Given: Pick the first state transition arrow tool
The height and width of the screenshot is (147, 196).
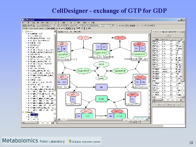Looking at the screenshot, I should pos(24,29).
